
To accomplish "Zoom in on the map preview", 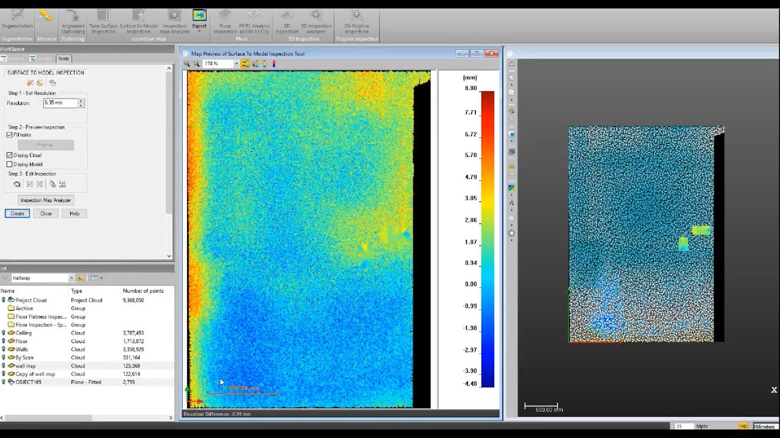I will pos(188,63).
